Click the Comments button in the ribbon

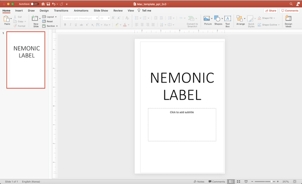(290, 10)
